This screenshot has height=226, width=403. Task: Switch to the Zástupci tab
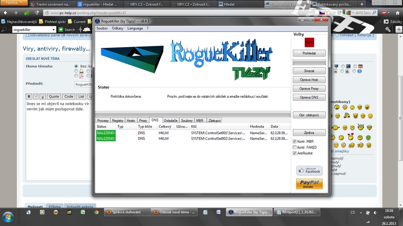(215, 121)
